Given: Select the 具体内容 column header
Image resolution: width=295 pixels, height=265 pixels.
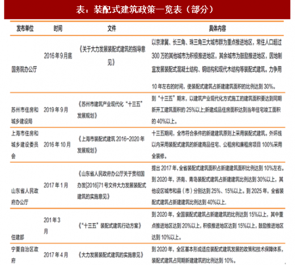Looking at the screenshot, I should coord(217,28).
